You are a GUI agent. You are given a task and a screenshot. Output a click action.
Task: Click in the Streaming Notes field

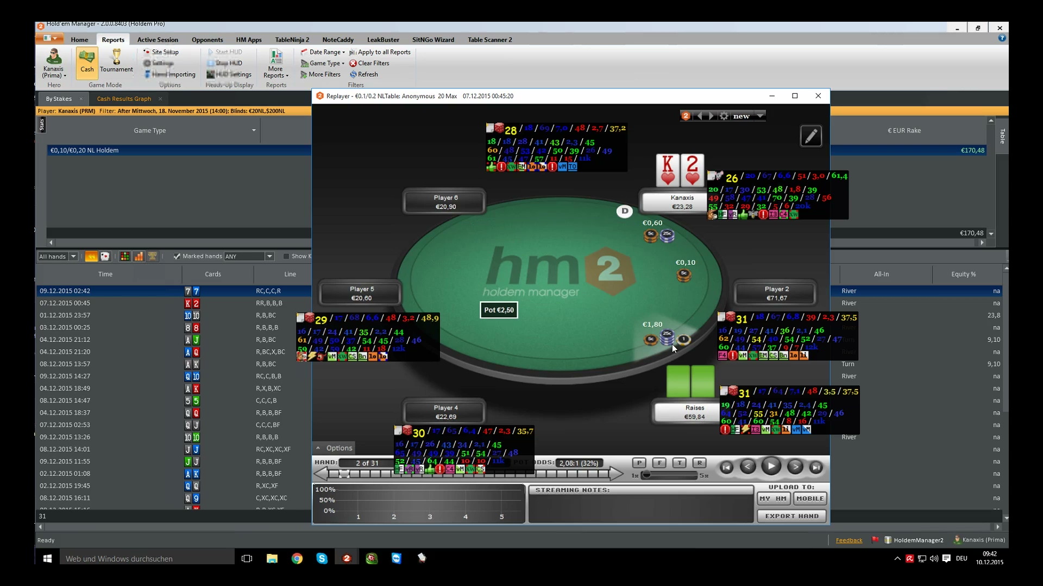pos(641,509)
